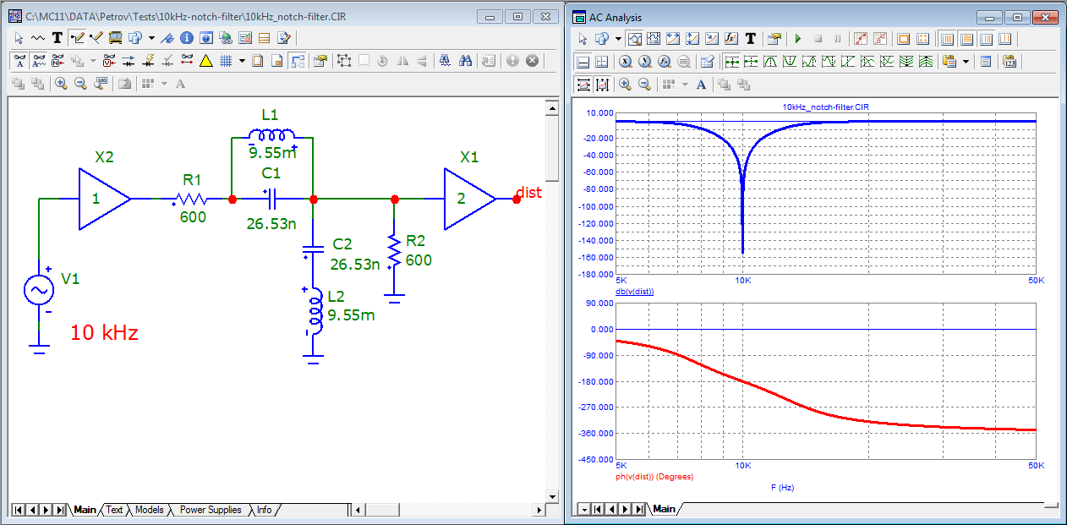Click the graph text tool in AC Analysis
Viewport: 1067px width, 525px height.
pyautogui.click(x=750, y=39)
